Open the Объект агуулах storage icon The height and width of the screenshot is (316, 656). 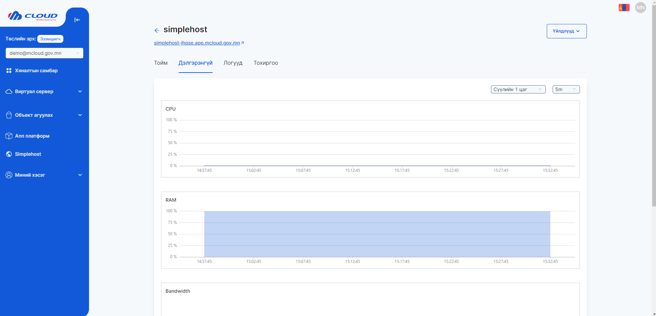tap(9, 115)
